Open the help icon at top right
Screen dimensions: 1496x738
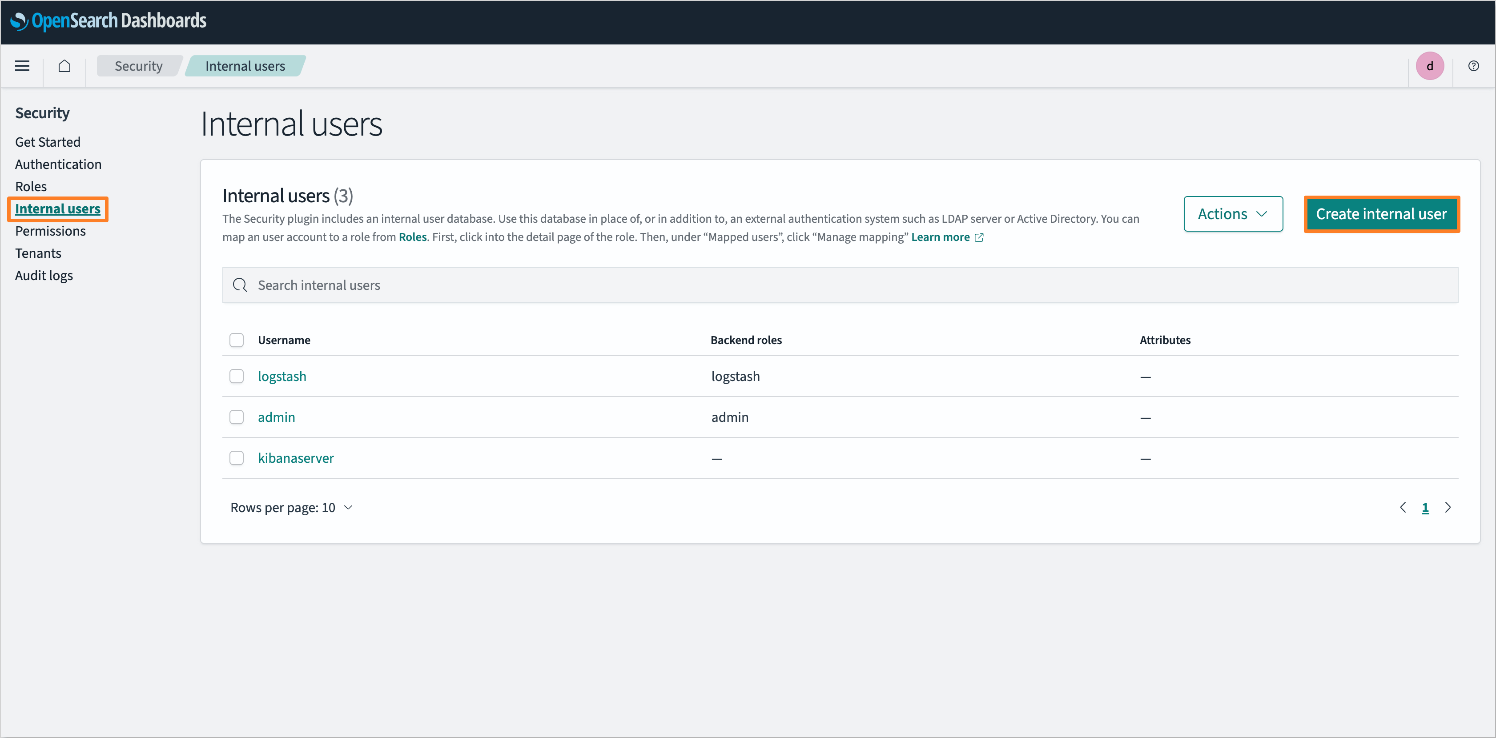click(1473, 66)
